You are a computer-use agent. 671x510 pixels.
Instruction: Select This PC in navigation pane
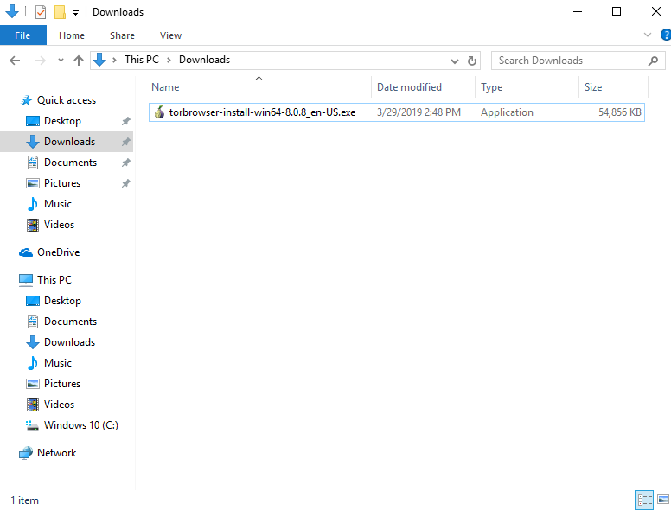click(54, 280)
